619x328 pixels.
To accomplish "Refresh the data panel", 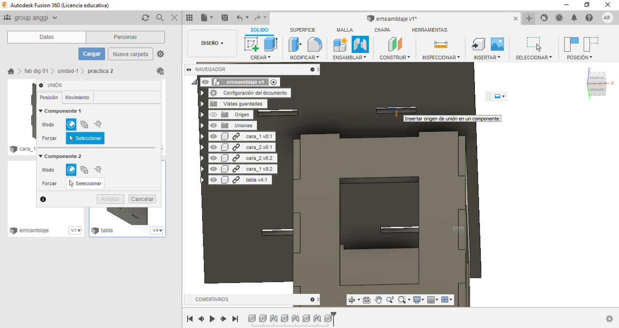I will click(145, 18).
